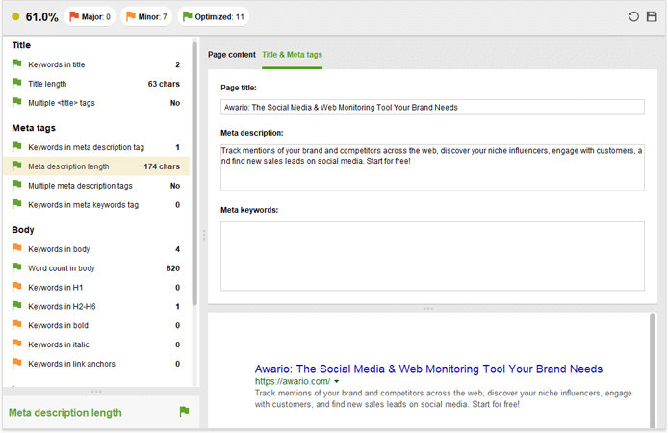
Task: Click the Meta tags section heading
Action: [34, 128]
